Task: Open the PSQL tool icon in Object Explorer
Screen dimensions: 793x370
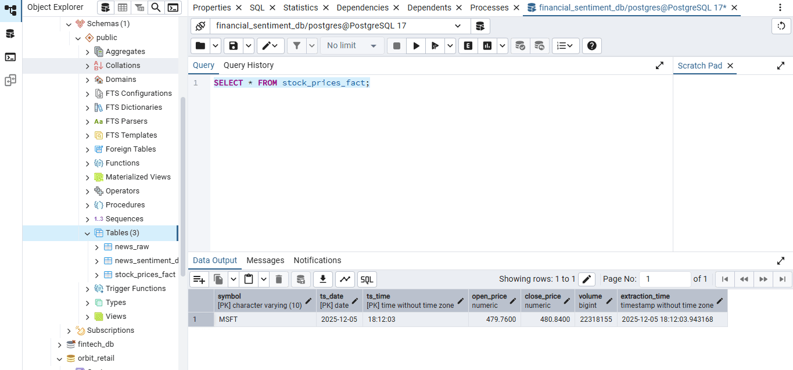Action: coord(173,8)
